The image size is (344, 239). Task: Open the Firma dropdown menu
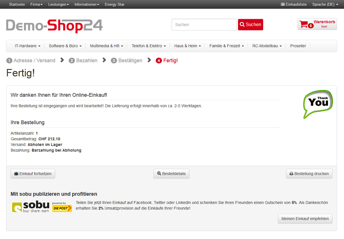[36, 4]
